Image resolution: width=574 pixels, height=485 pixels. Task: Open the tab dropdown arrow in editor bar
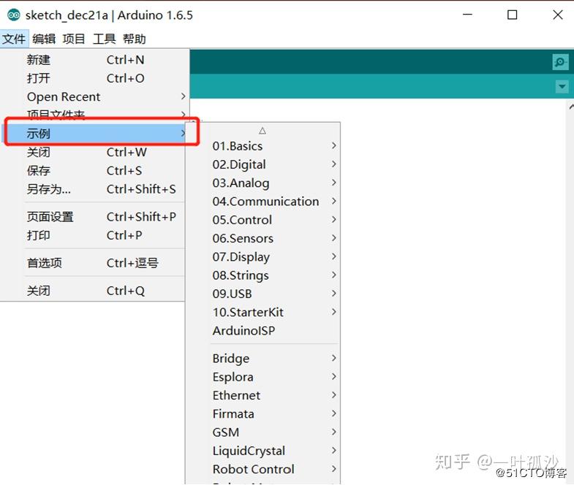click(x=562, y=87)
